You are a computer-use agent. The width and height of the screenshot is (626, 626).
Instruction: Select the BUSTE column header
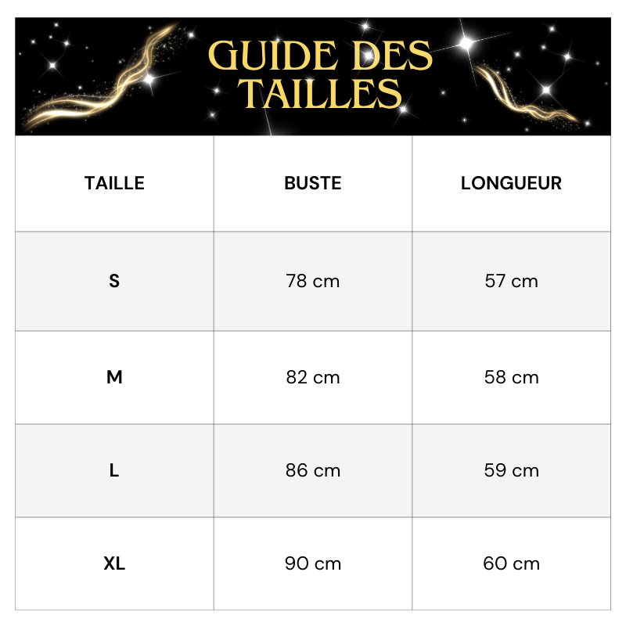pos(313,183)
